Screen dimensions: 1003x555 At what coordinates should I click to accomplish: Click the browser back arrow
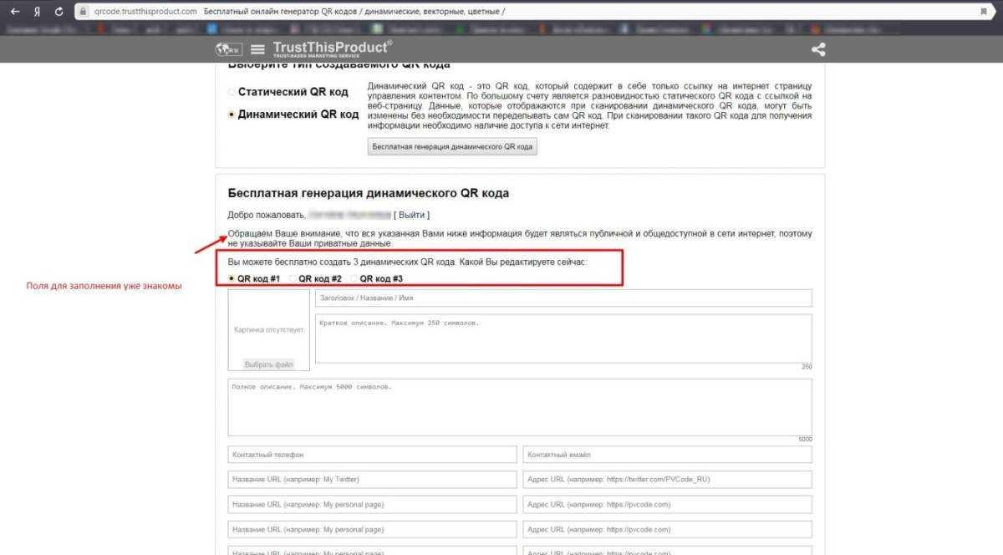(14, 12)
